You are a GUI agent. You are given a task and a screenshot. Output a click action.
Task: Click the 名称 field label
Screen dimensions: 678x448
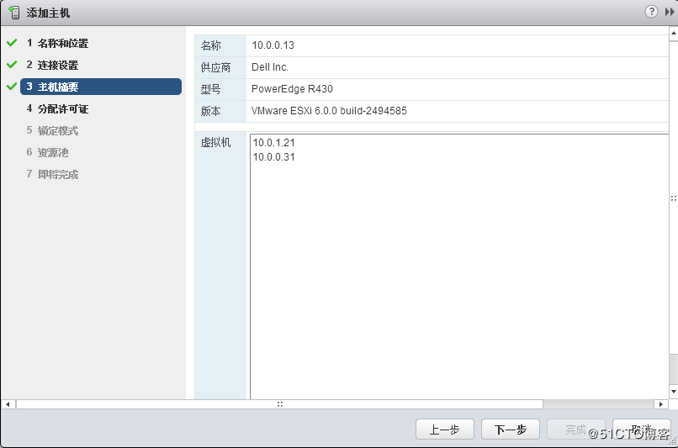coord(210,45)
